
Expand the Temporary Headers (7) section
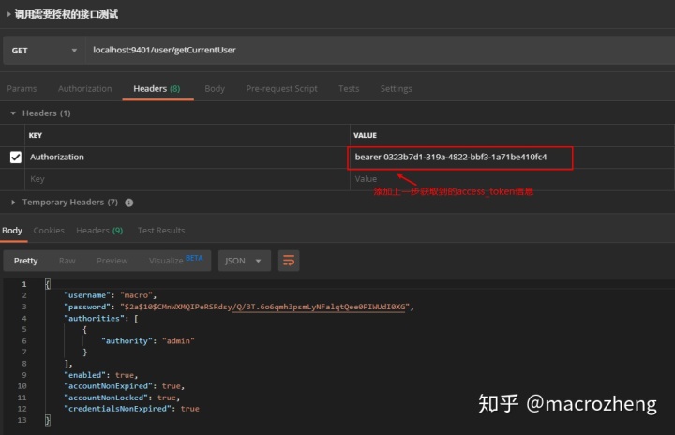click(13, 202)
